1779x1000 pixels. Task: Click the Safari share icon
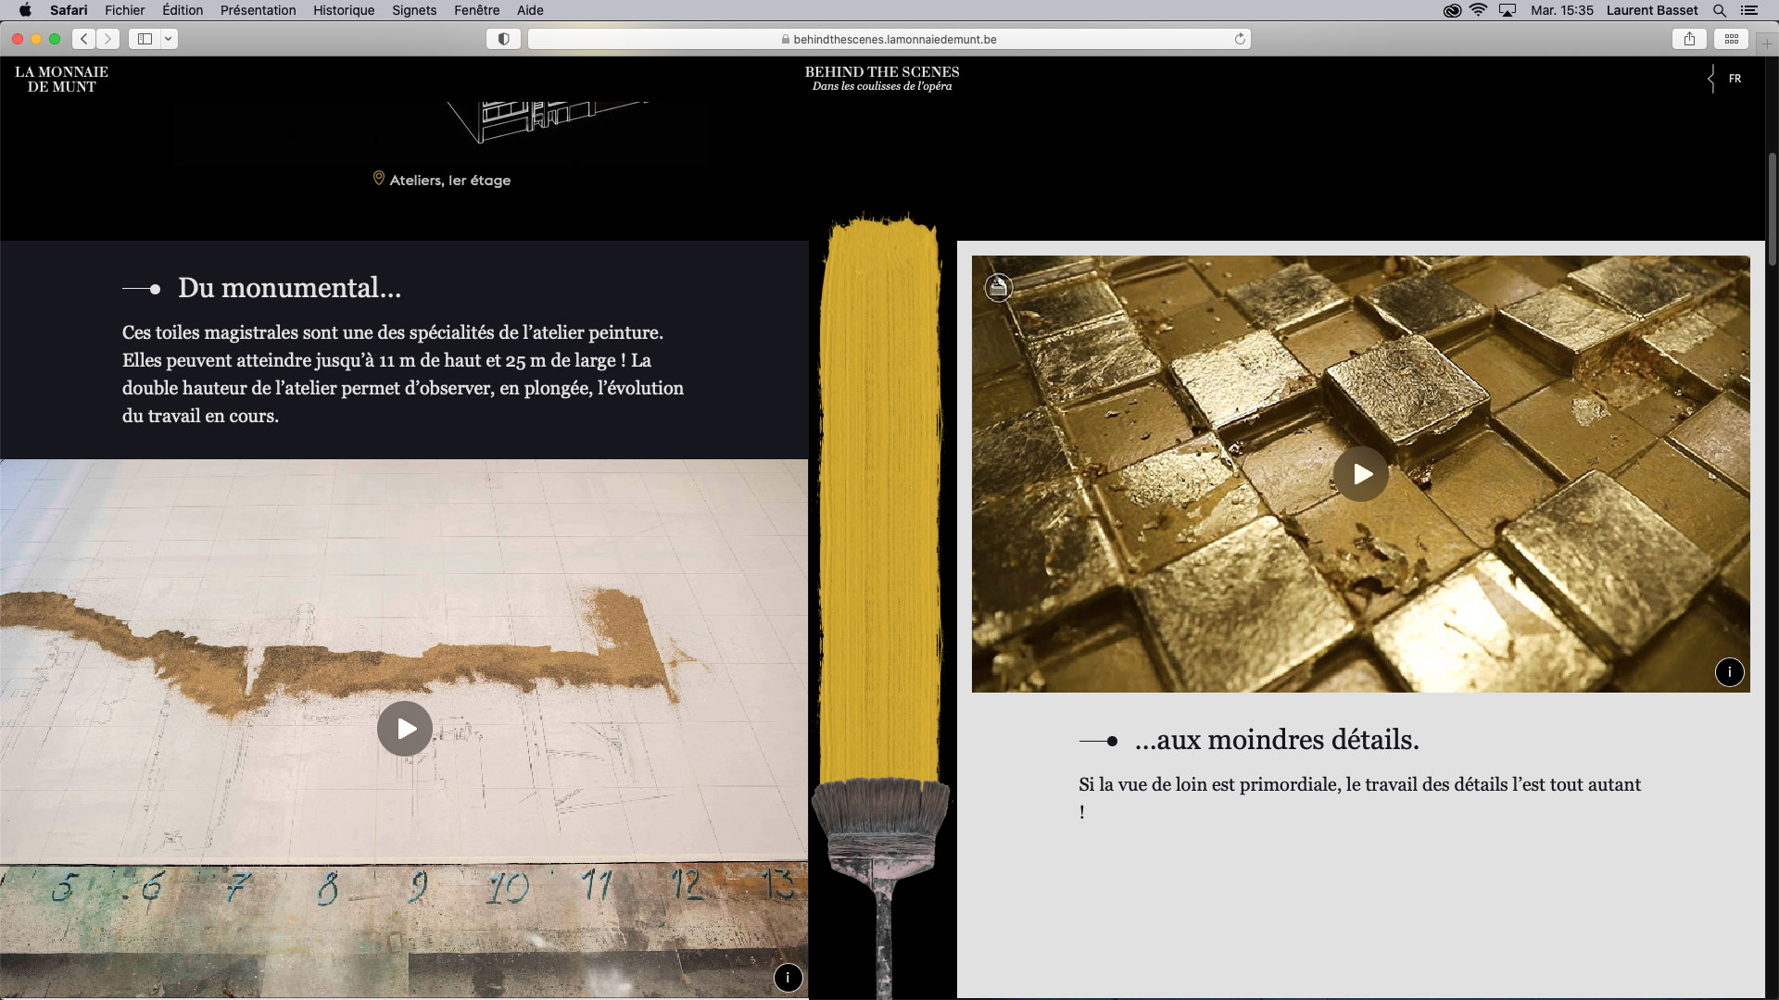1689,39
